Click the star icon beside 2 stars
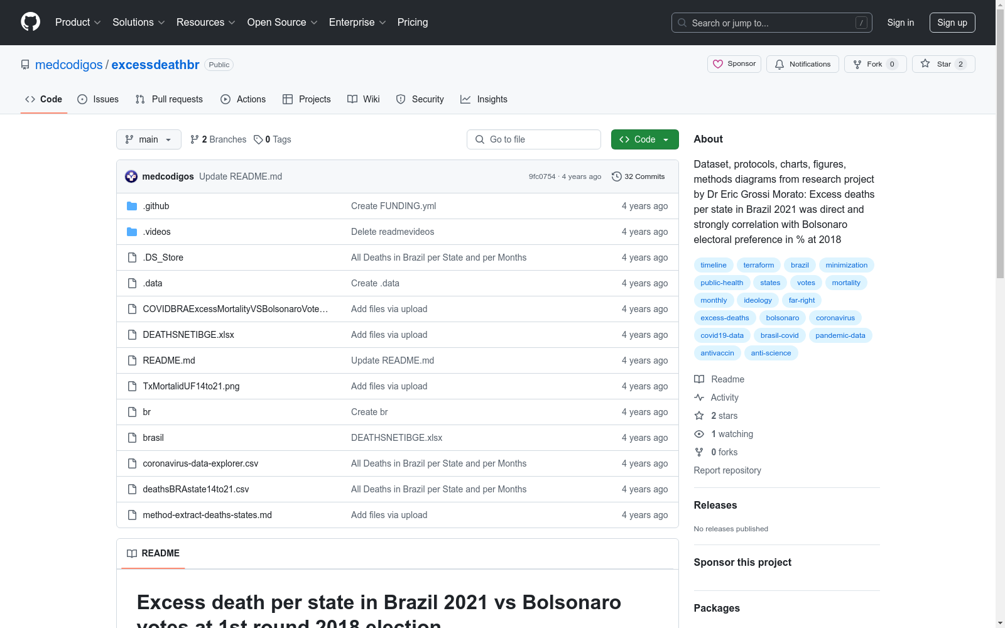 (699, 416)
